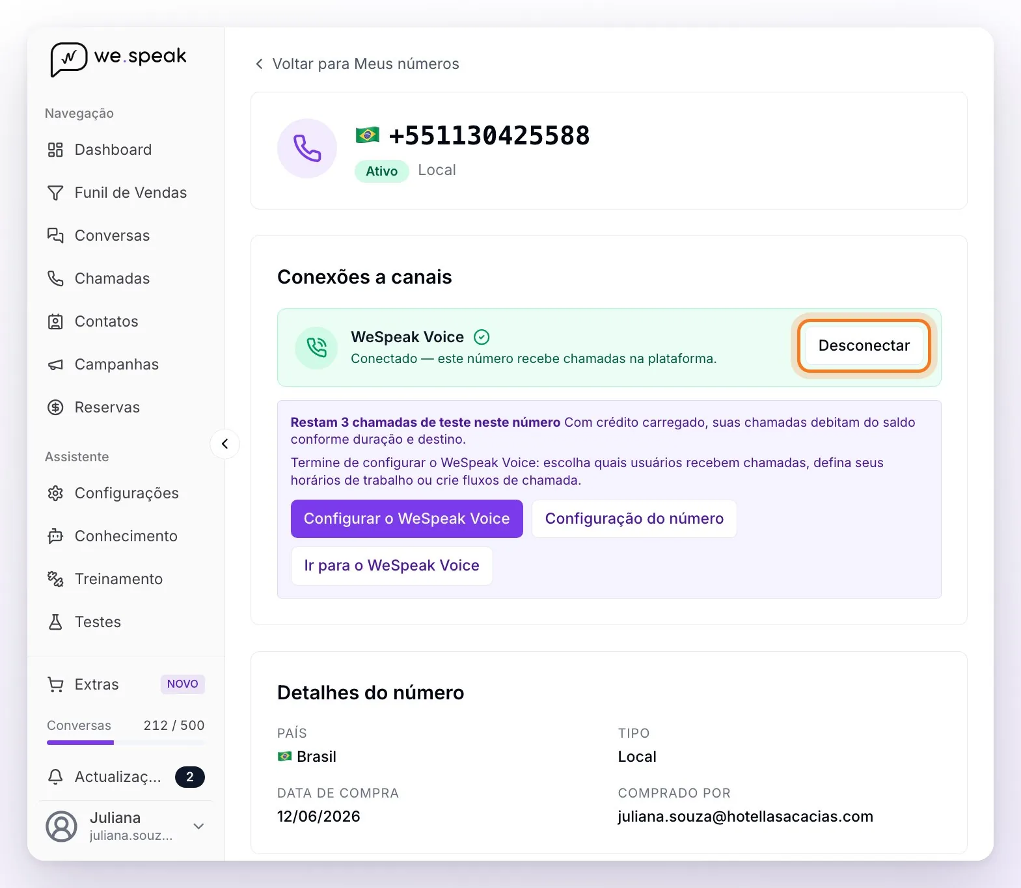Open Configurações in the sidebar

tap(126, 493)
